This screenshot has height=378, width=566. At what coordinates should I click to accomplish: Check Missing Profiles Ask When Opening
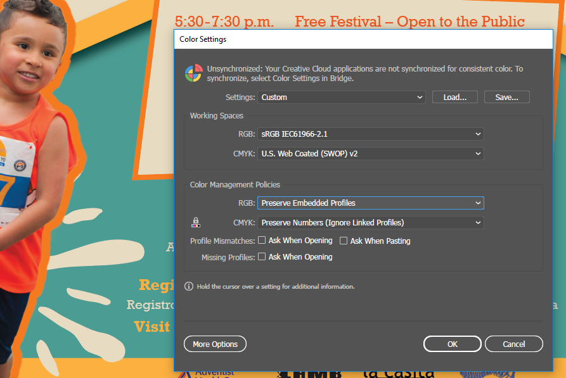[262, 257]
